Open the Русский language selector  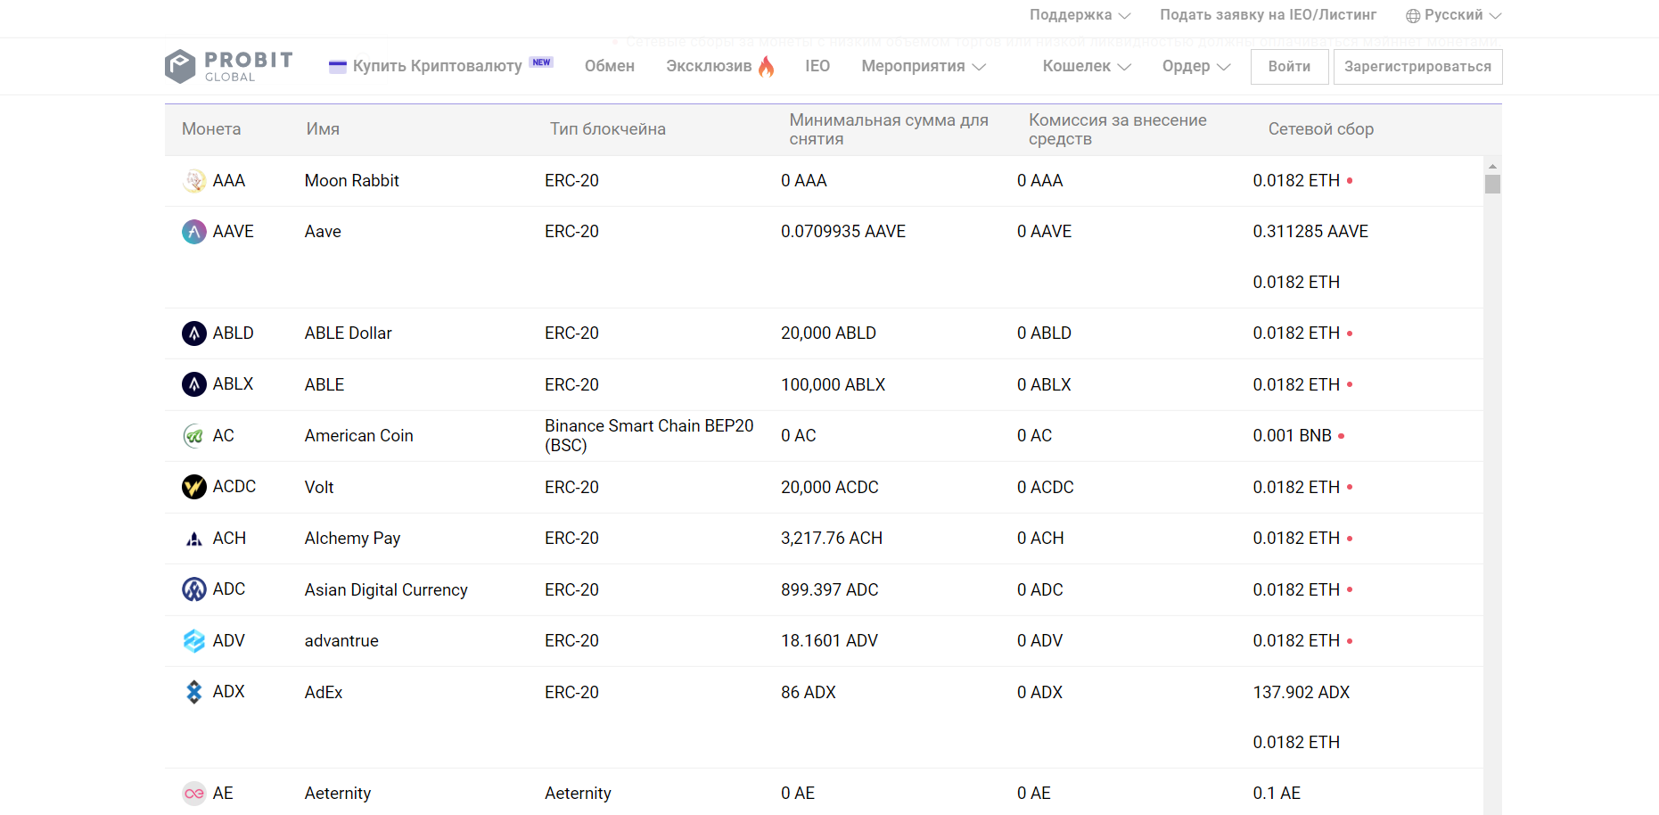[1453, 14]
